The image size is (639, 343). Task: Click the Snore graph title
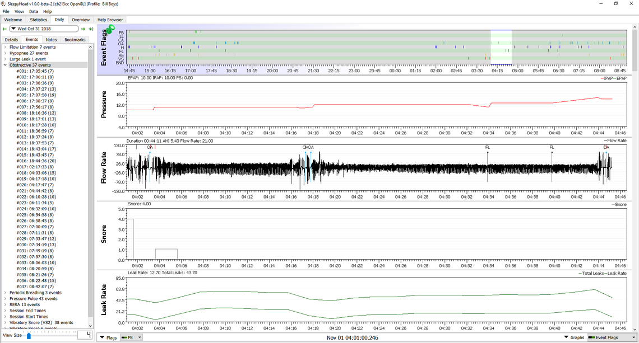[x=104, y=234]
